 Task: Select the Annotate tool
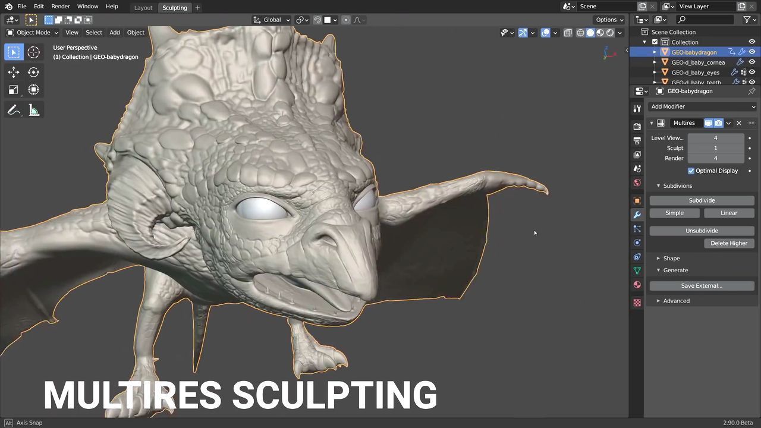[14, 111]
